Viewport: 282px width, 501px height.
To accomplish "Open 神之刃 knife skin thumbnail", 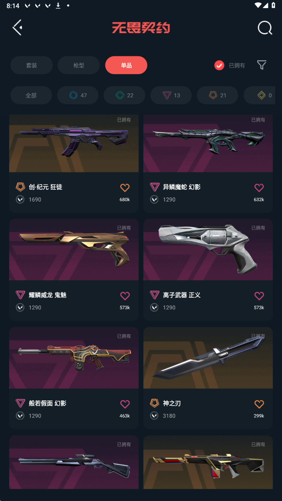I will coord(208,358).
